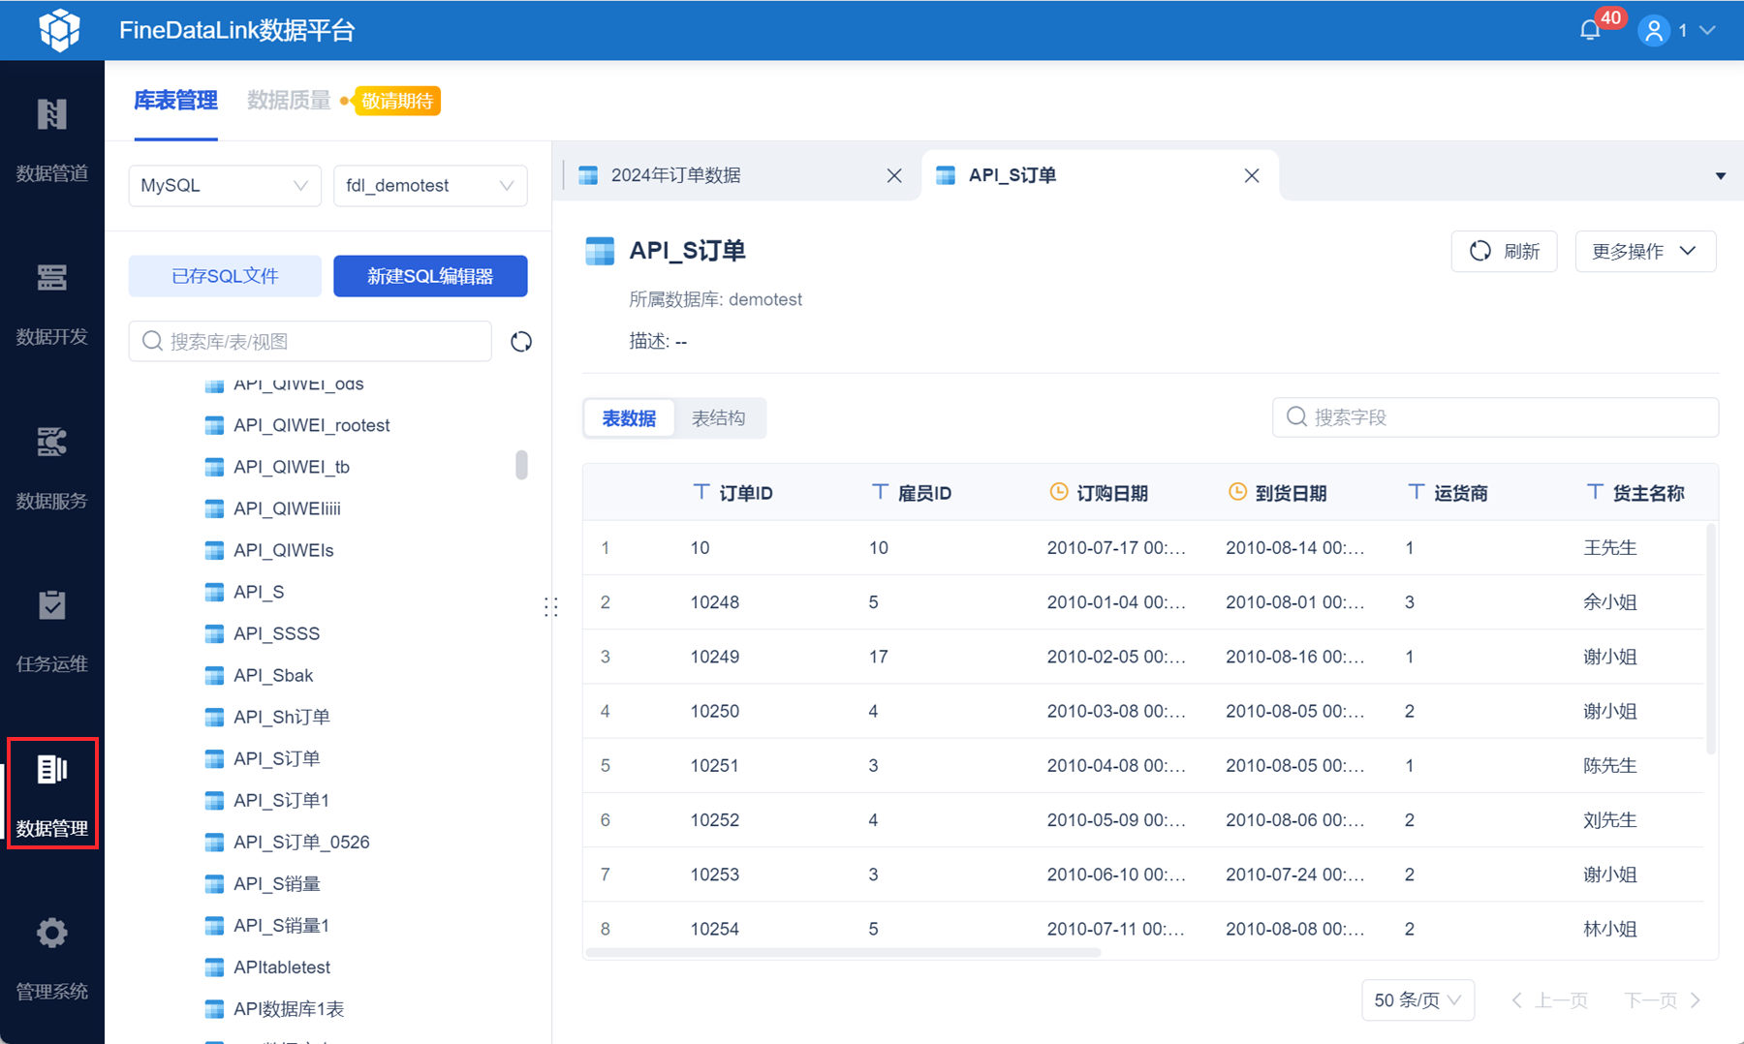The height and width of the screenshot is (1044, 1744).
Task: Select the API_S订单1 table
Action: pos(282,800)
